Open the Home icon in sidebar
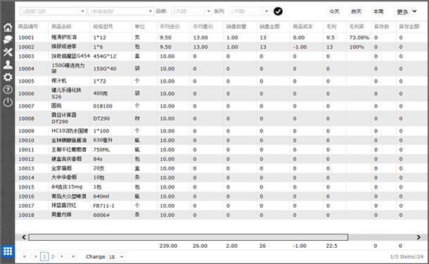The height and width of the screenshot is (264, 429). 8,27
